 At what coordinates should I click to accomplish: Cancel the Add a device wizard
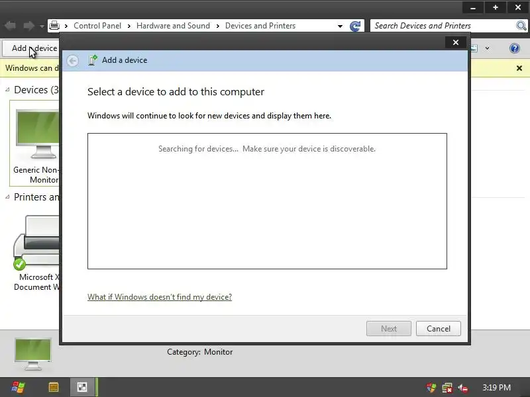pos(439,328)
